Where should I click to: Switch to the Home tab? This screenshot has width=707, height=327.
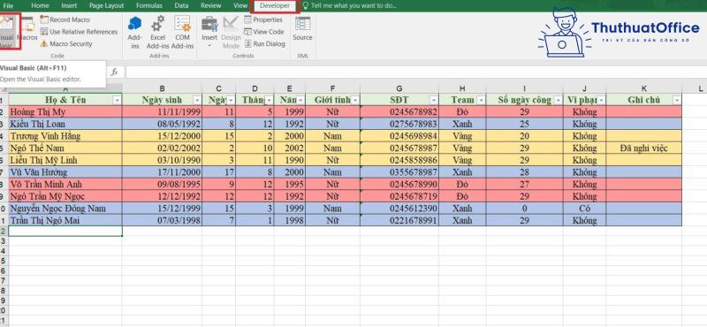40,5
